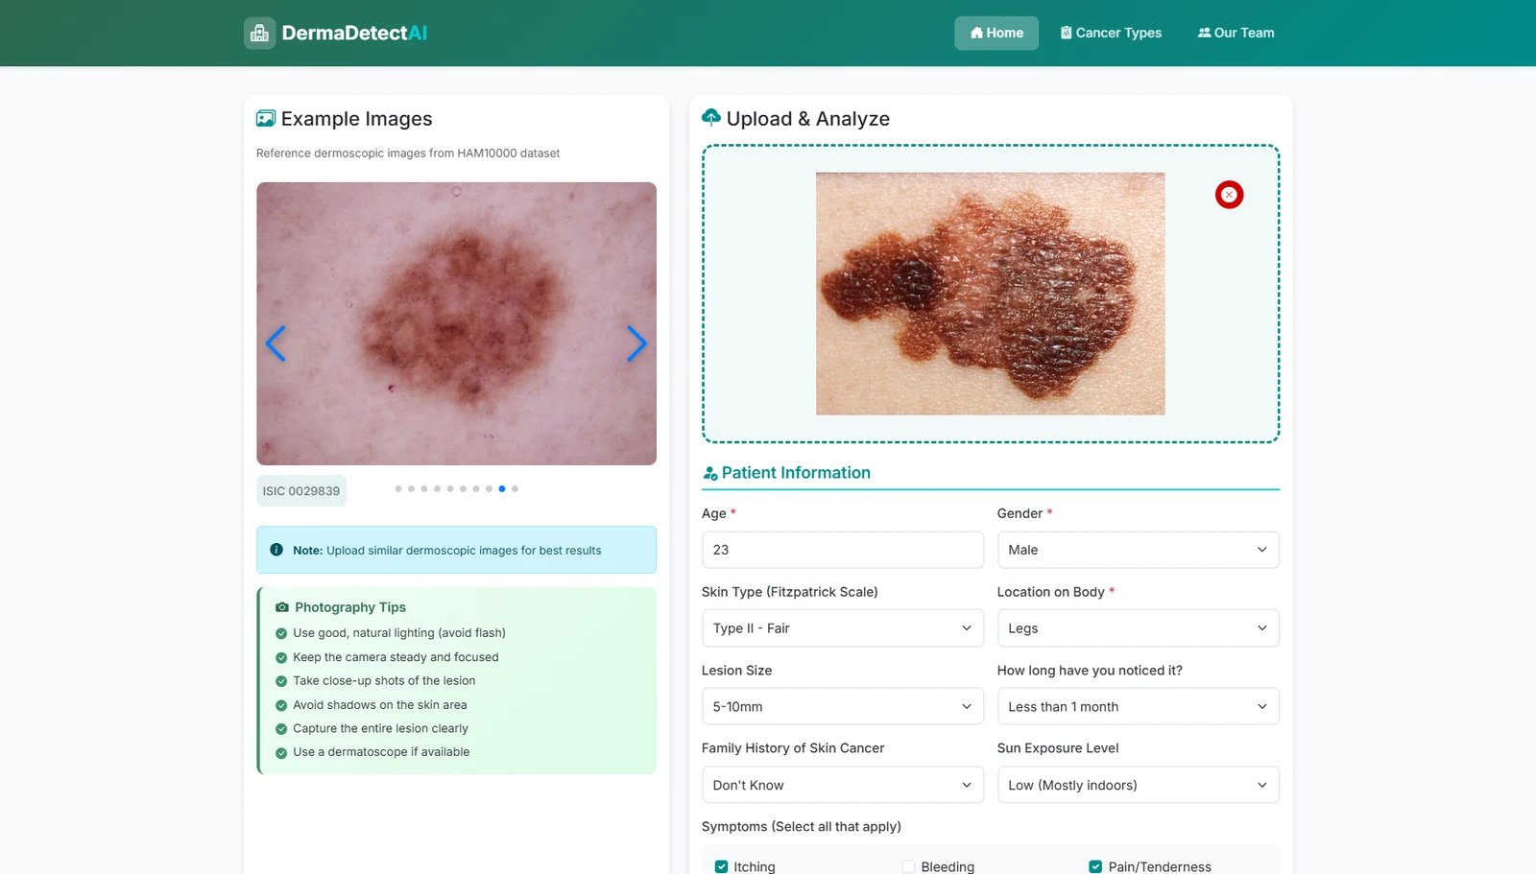The image size is (1536, 874).
Task: Click the Age input field
Action: click(842, 550)
